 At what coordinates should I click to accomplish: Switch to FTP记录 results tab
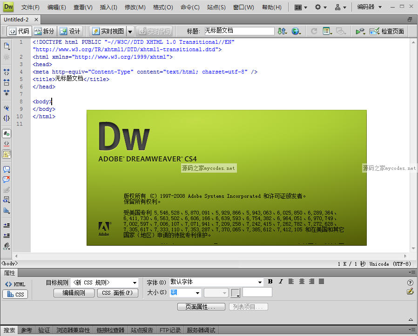coord(170,330)
